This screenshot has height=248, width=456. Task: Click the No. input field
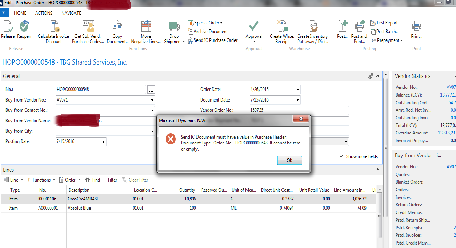tap(101, 90)
